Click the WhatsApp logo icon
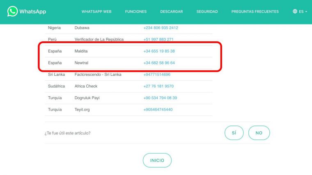 coord(12,11)
